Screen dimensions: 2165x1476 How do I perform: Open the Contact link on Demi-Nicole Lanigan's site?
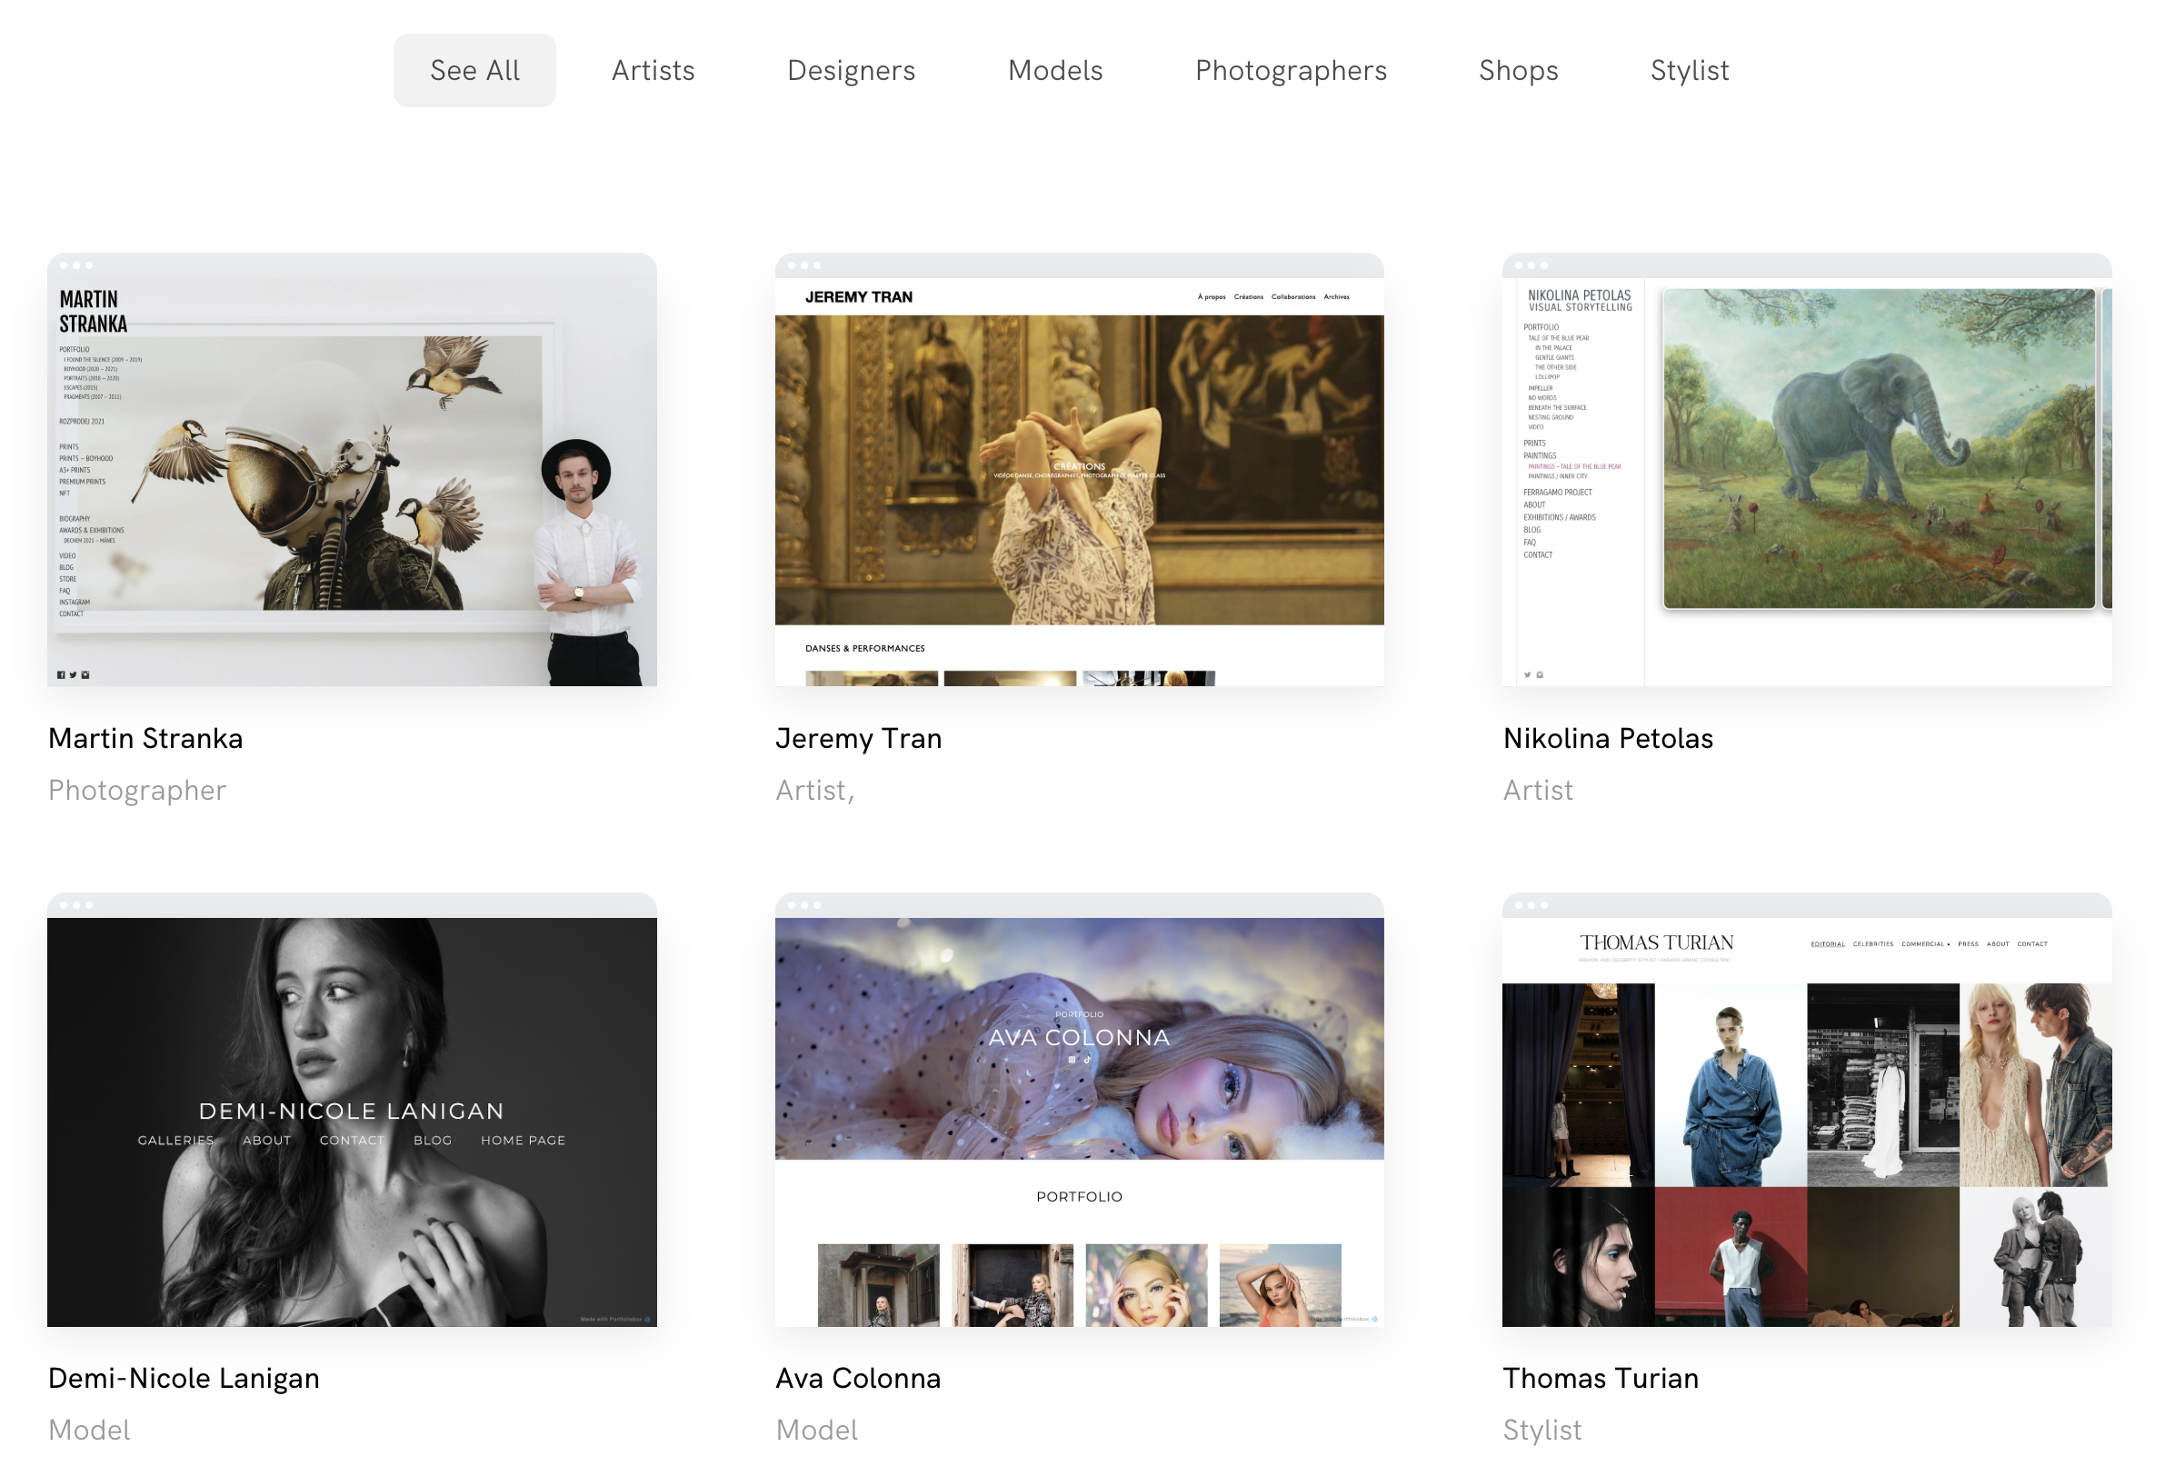click(x=352, y=1139)
